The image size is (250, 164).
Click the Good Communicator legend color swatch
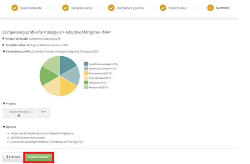86,64
